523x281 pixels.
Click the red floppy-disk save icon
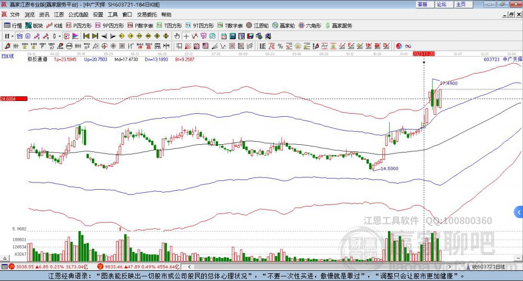[250, 36]
